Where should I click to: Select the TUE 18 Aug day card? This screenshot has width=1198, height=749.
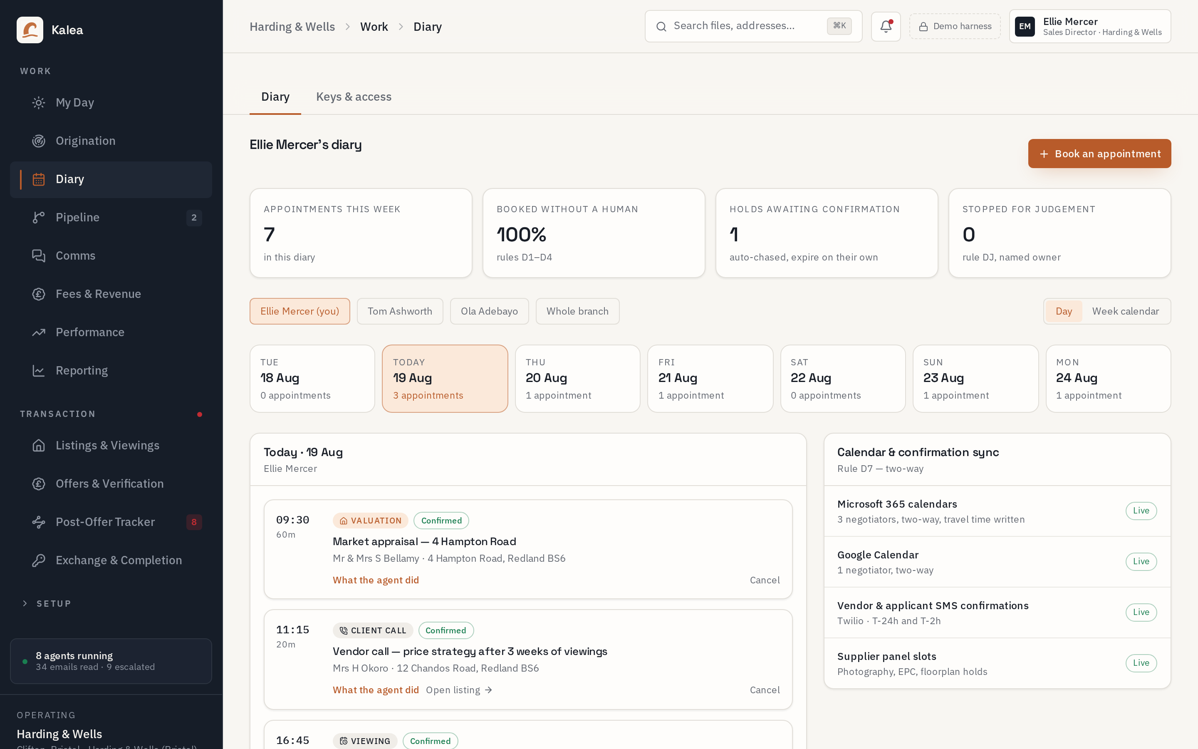pos(312,379)
